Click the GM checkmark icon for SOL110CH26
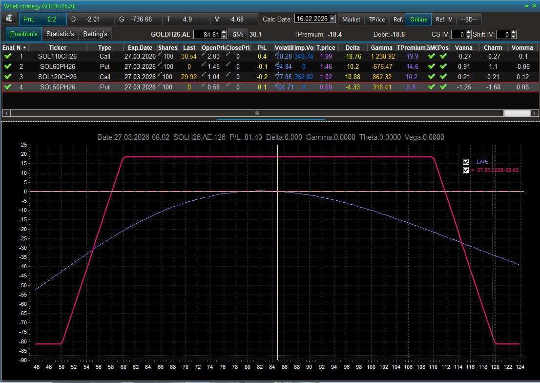The width and height of the screenshot is (540, 383). click(431, 56)
